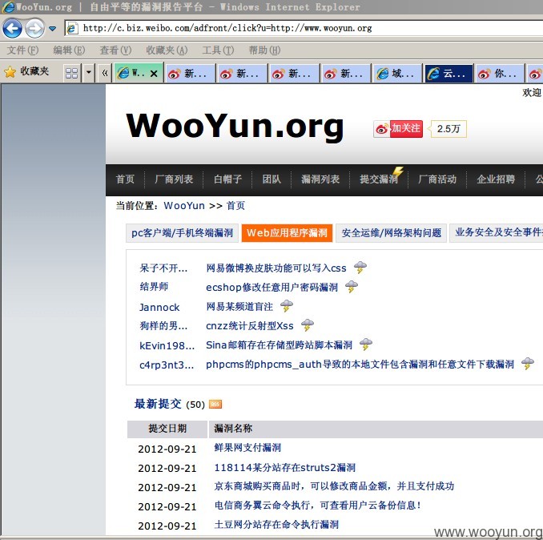Open the 文件(F) menu
The image size is (543, 540).
coord(22,50)
